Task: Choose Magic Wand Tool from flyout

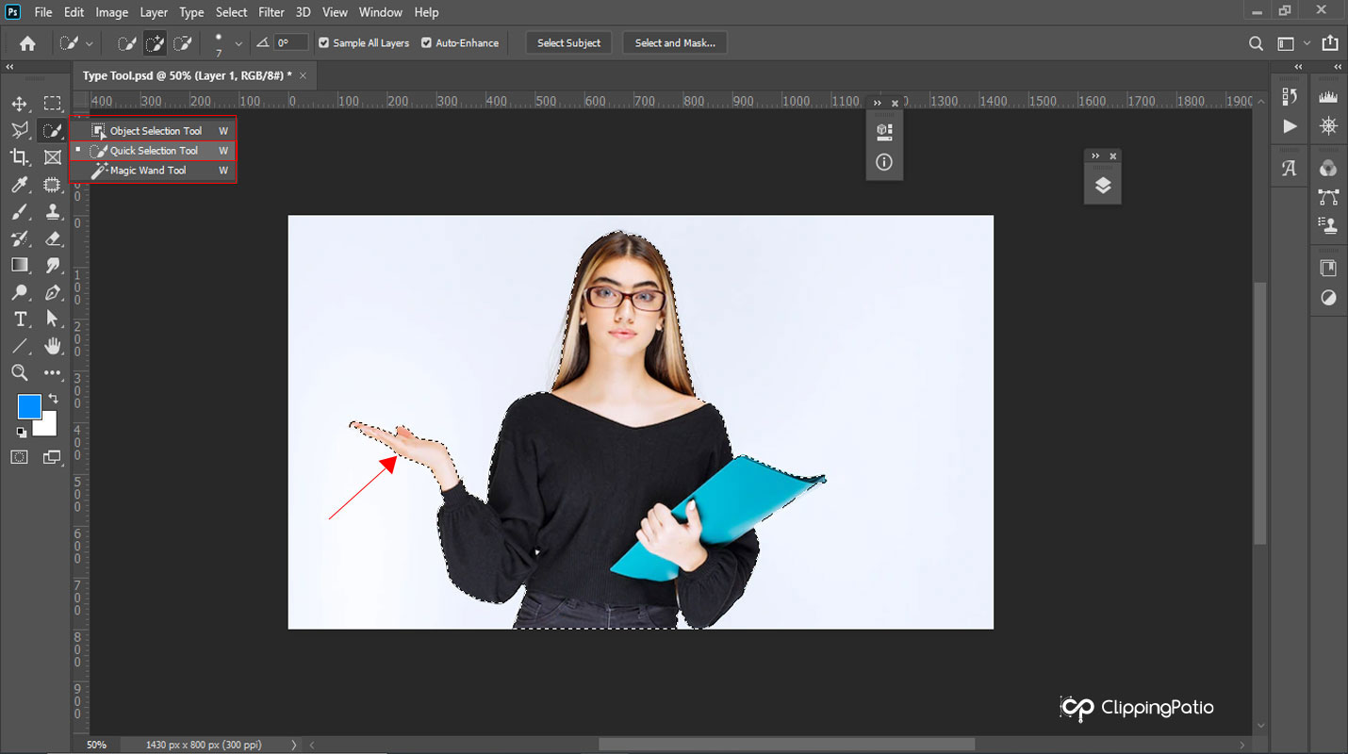Action: [148, 171]
